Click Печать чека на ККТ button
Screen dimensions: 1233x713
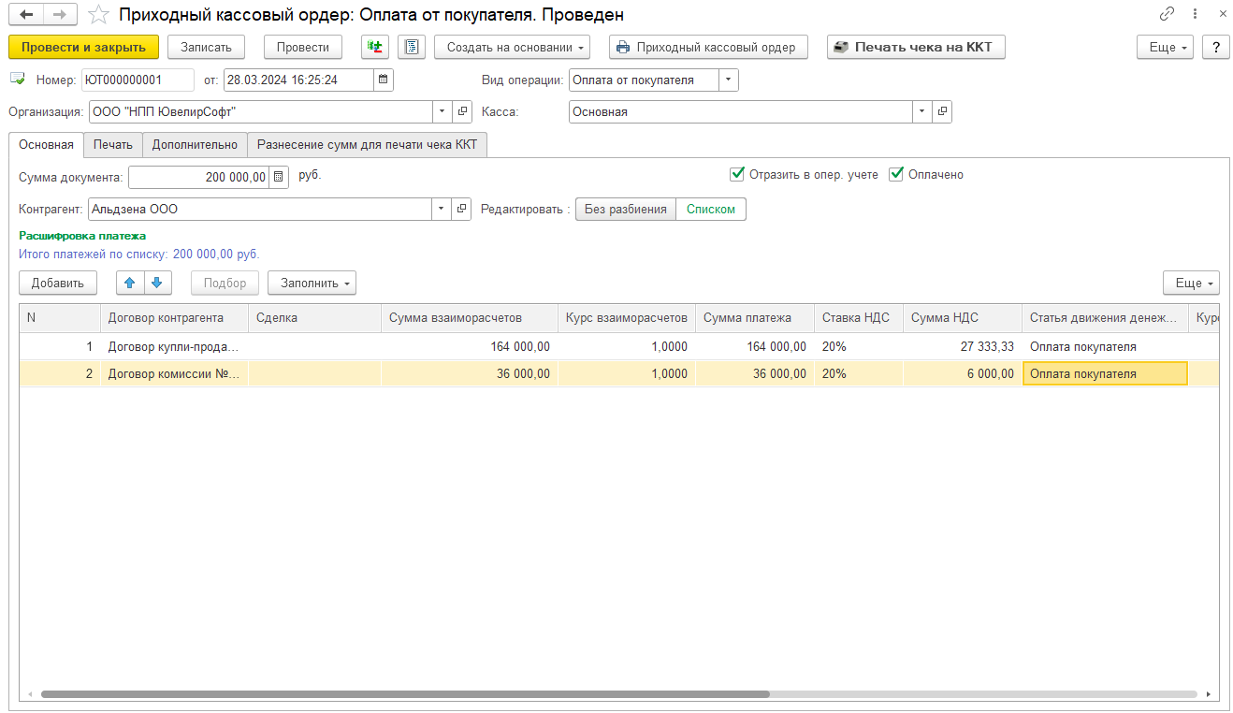pos(916,47)
